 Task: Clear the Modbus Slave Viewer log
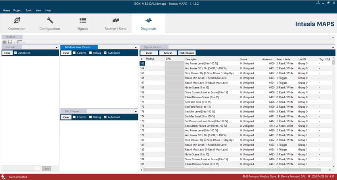(x=66, y=53)
